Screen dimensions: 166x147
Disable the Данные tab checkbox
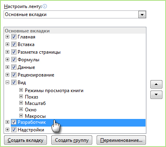point(14,67)
